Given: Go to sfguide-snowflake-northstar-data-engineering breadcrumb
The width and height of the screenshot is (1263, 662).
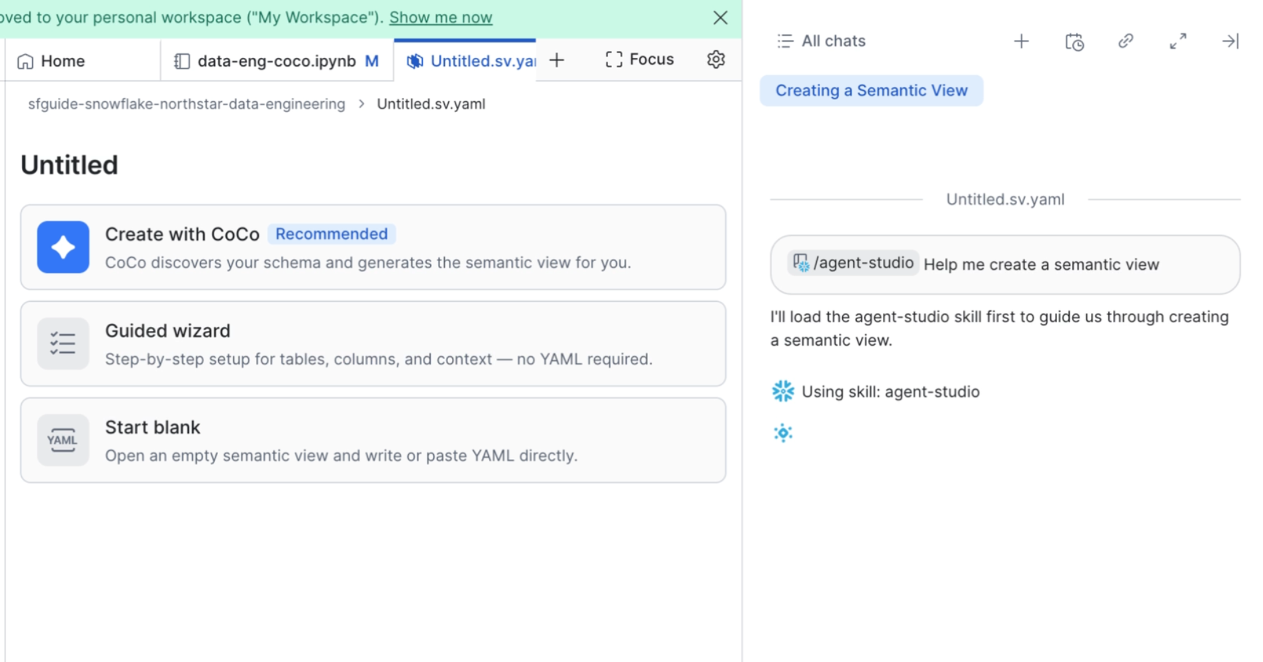Looking at the screenshot, I should [x=187, y=104].
